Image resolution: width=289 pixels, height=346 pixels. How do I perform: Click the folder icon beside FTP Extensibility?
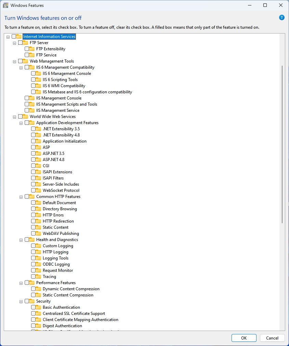(x=32, y=49)
